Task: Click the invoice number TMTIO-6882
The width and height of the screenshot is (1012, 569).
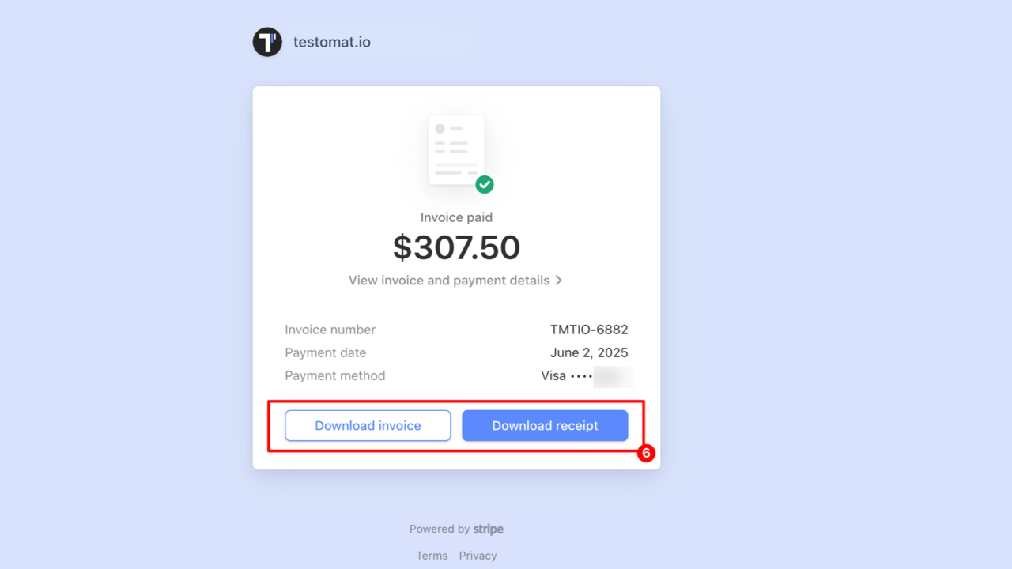Action: [588, 330]
